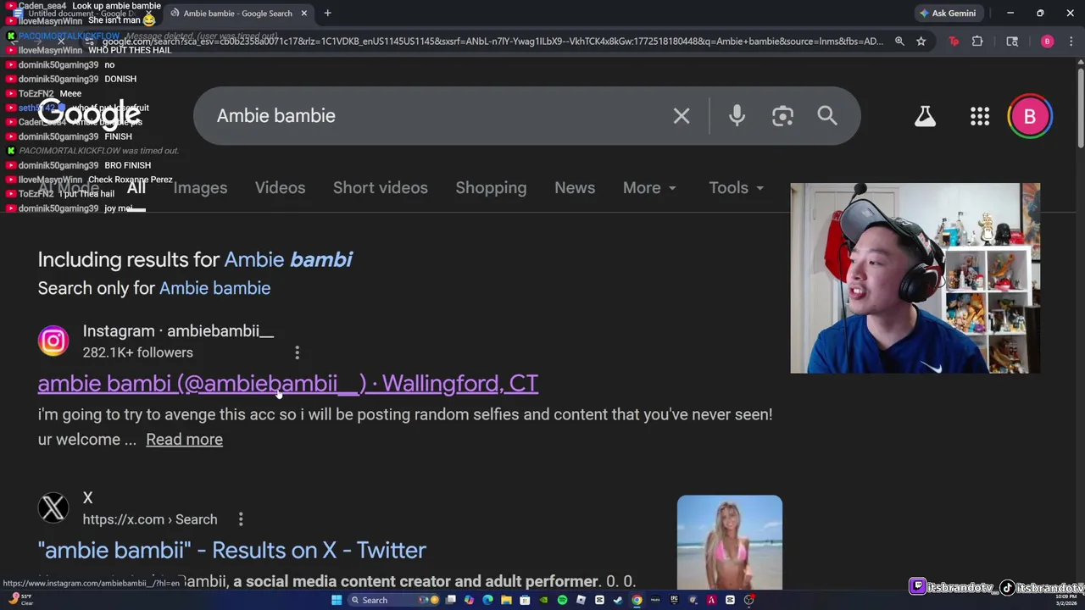Screen dimensions: 1085x610
Task: Click 'Ambie bambi' corrected results link
Action: pyautogui.click(x=288, y=259)
